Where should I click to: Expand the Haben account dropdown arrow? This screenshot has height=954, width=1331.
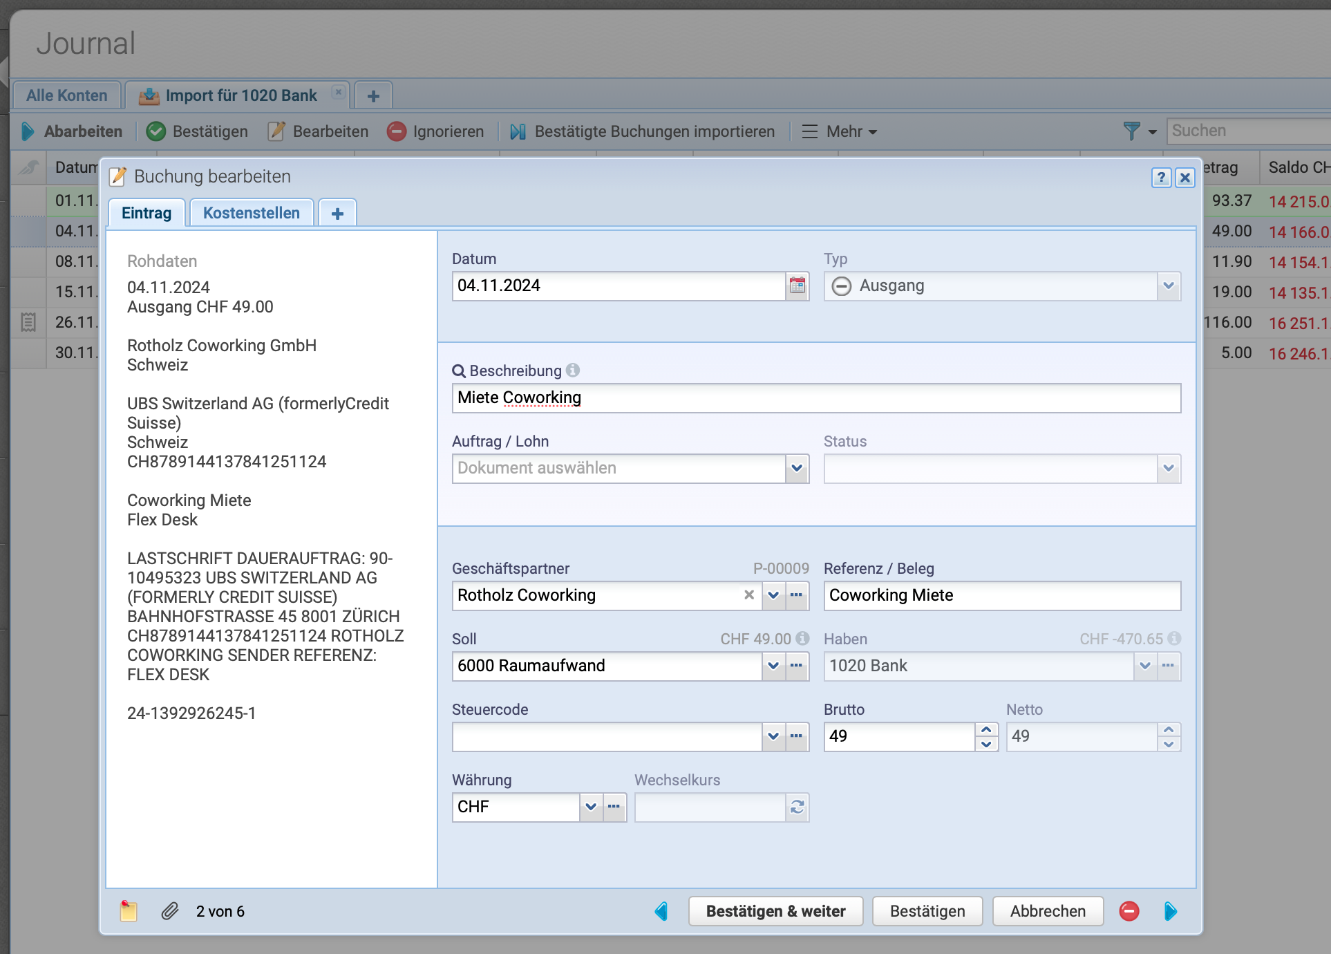[x=1145, y=666]
